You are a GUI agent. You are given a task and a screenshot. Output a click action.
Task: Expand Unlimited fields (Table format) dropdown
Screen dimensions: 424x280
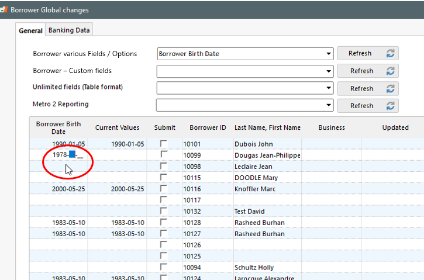(x=329, y=88)
